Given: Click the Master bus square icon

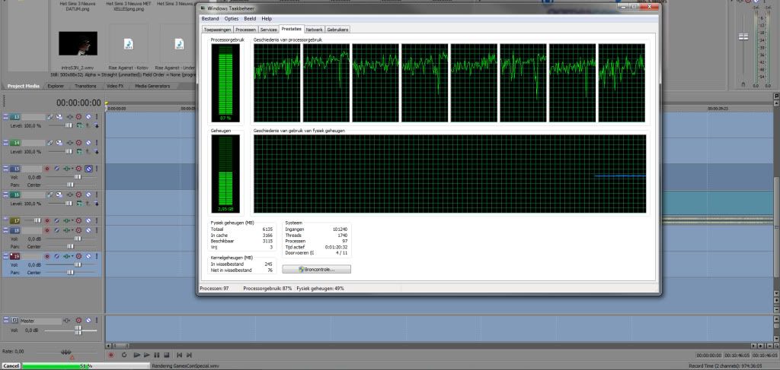Looking at the screenshot, I should tap(14, 321).
